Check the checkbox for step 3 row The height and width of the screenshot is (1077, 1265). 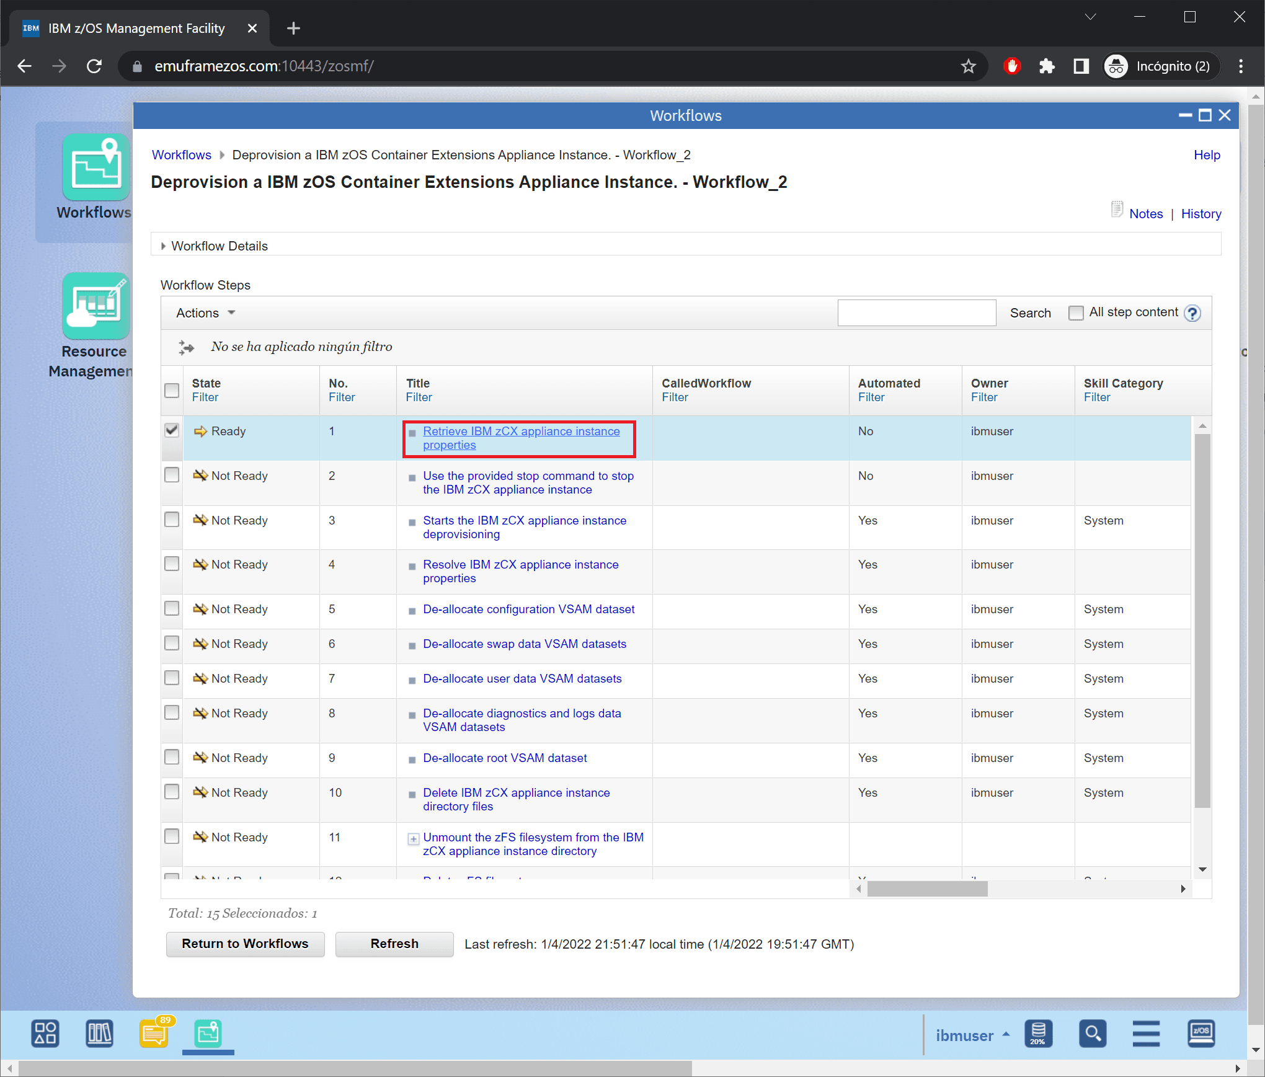click(172, 520)
